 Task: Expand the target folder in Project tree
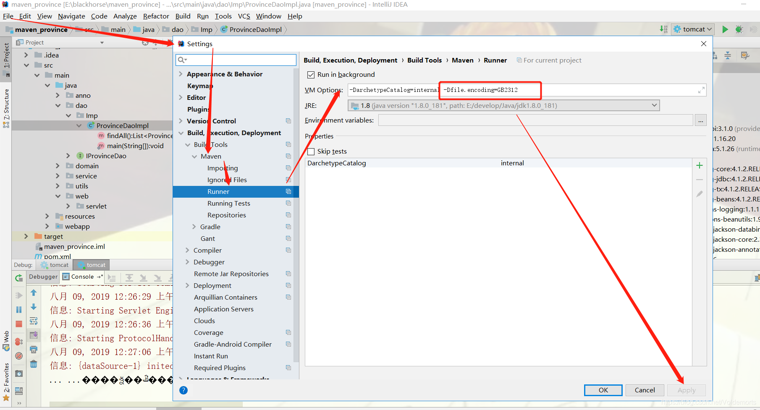[x=26, y=236]
